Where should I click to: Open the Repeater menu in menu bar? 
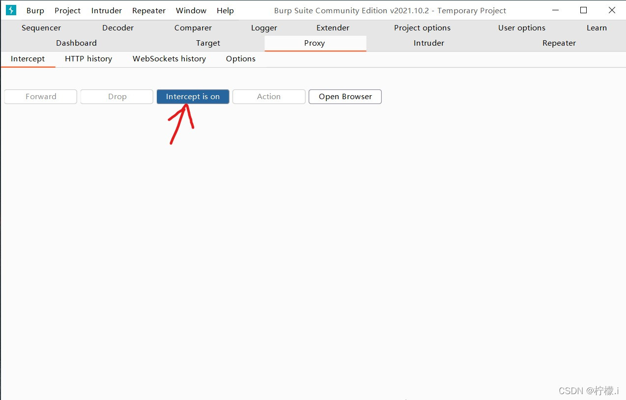(x=149, y=10)
